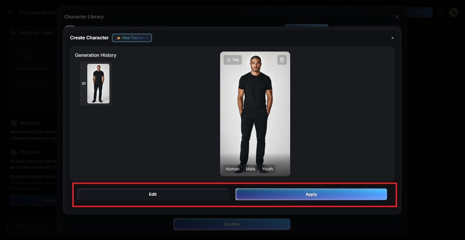The width and height of the screenshot is (465, 240).
Task: Close the Create Character dialog
Action: (392, 38)
